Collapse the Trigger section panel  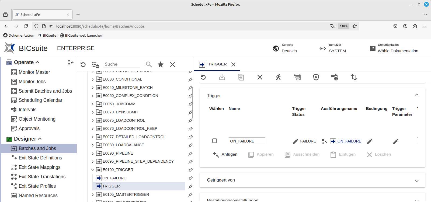pyautogui.click(x=417, y=95)
